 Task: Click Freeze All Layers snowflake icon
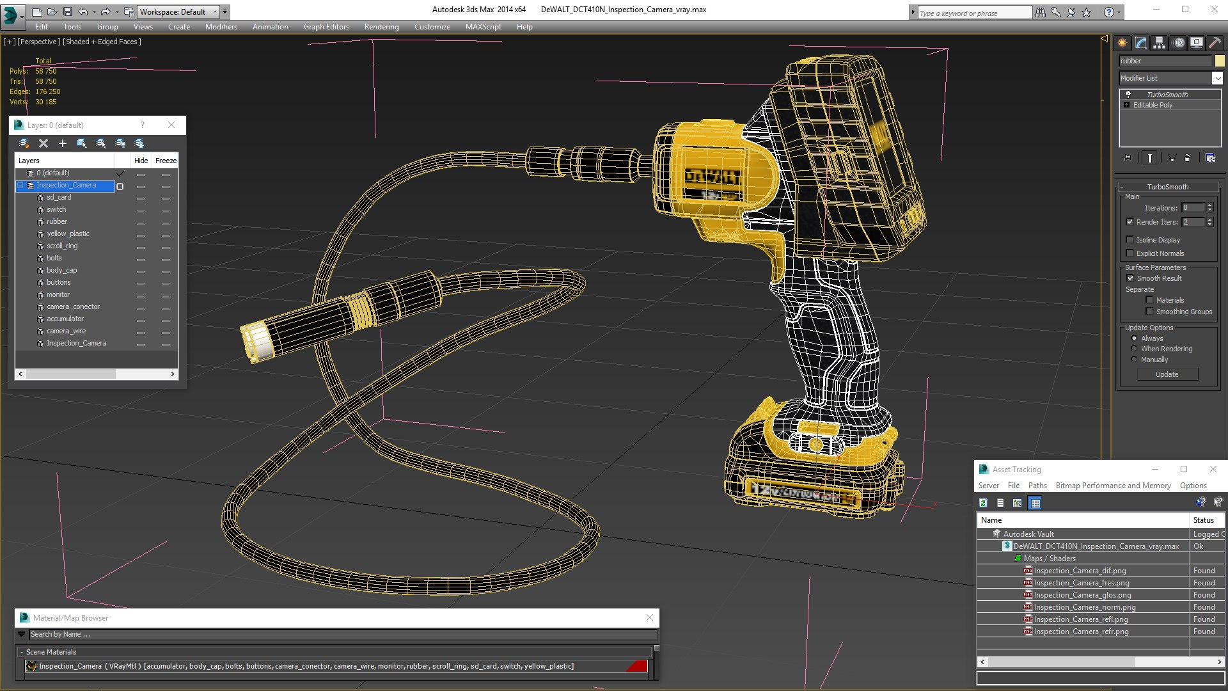click(x=139, y=143)
